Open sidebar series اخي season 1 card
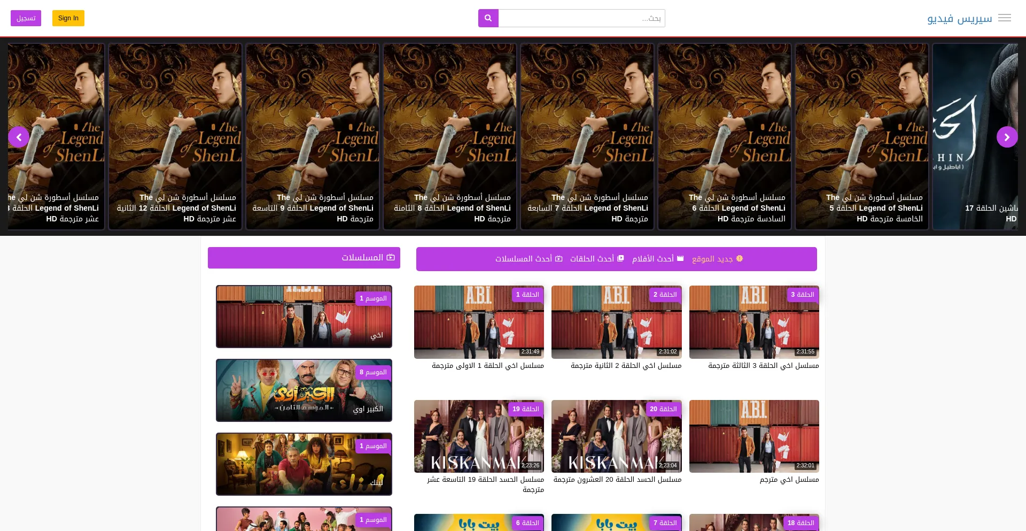The image size is (1026, 531). [304, 317]
